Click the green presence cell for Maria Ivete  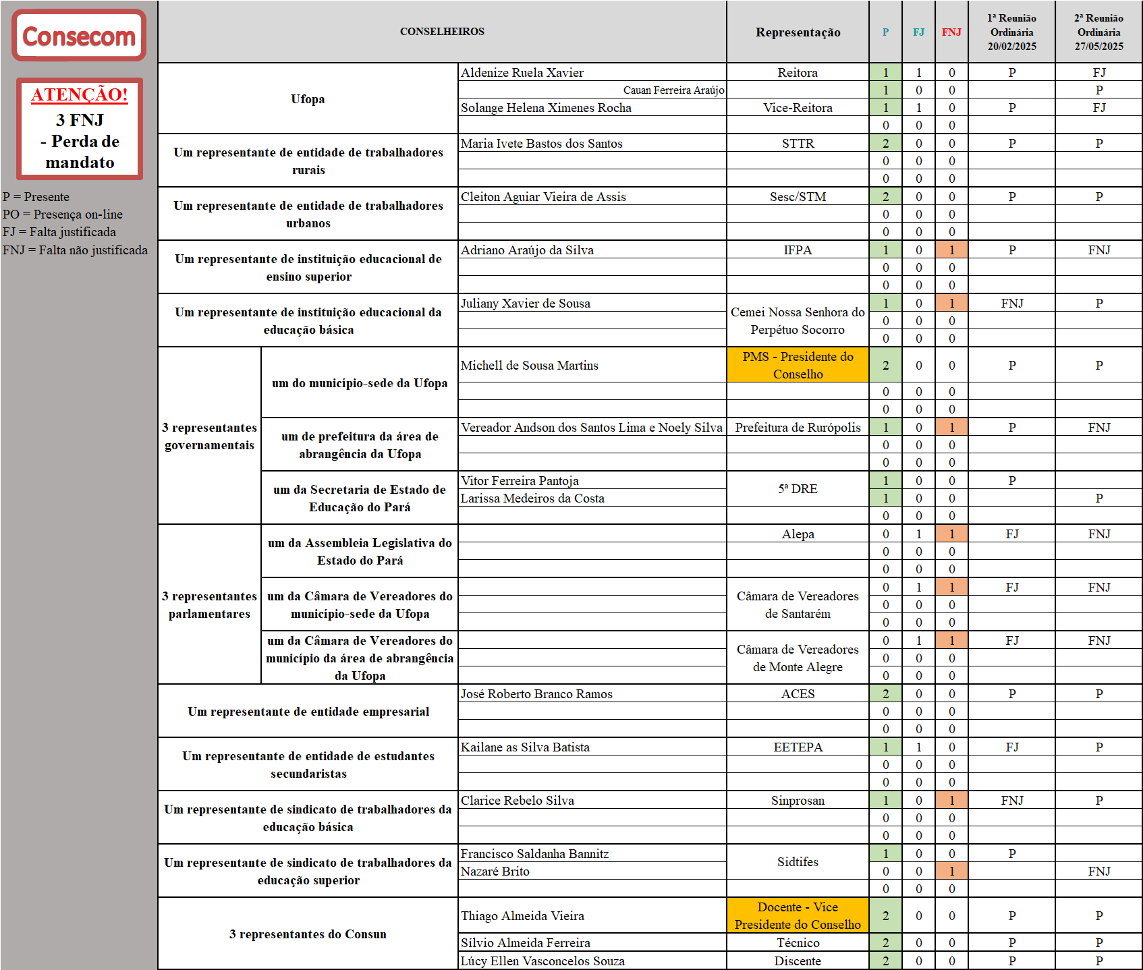click(885, 143)
